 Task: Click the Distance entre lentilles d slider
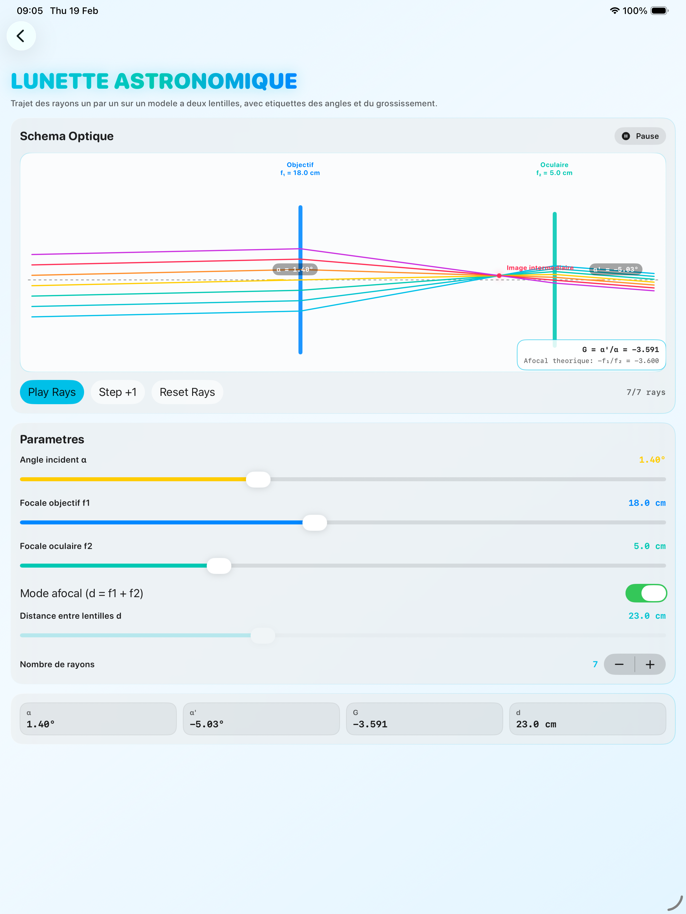[343, 635]
